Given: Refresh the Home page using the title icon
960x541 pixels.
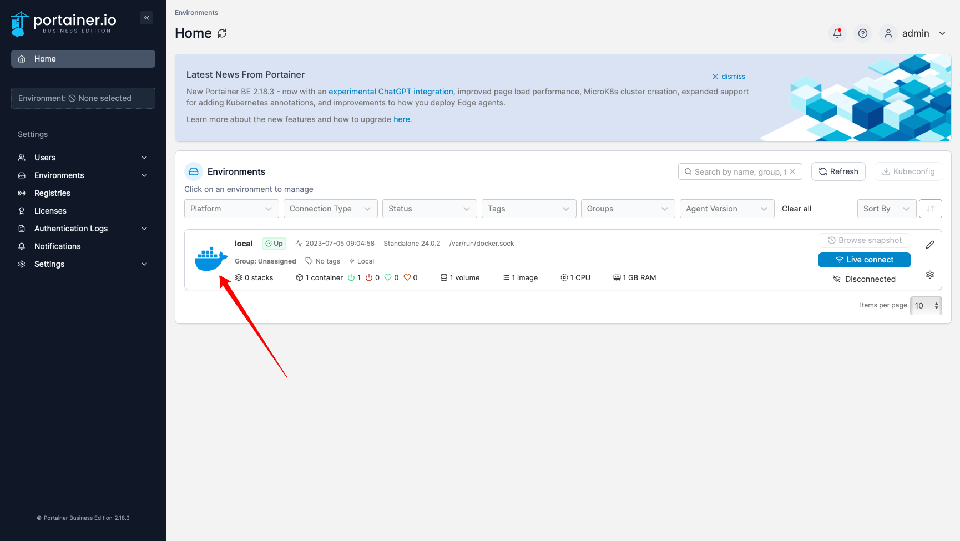Looking at the screenshot, I should click(222, 33).
